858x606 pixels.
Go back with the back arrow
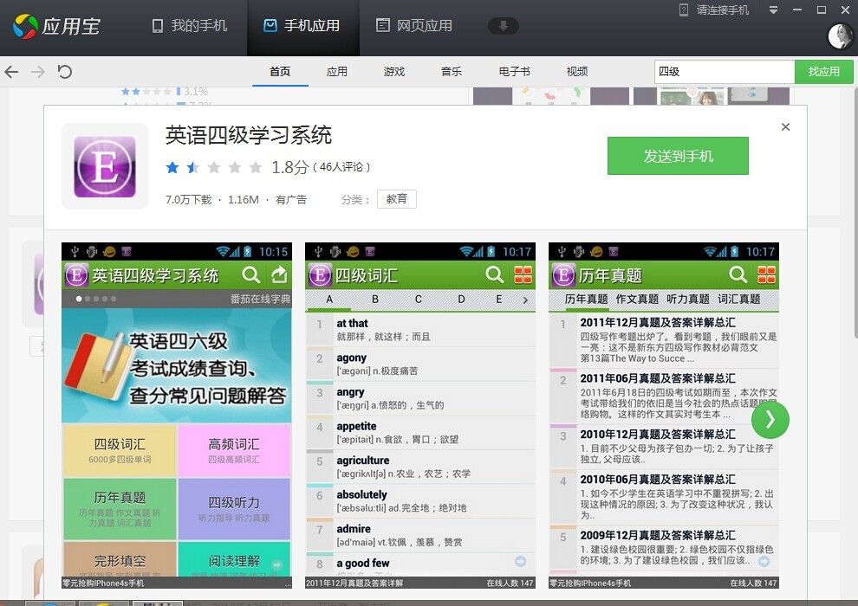click(11, 72)
